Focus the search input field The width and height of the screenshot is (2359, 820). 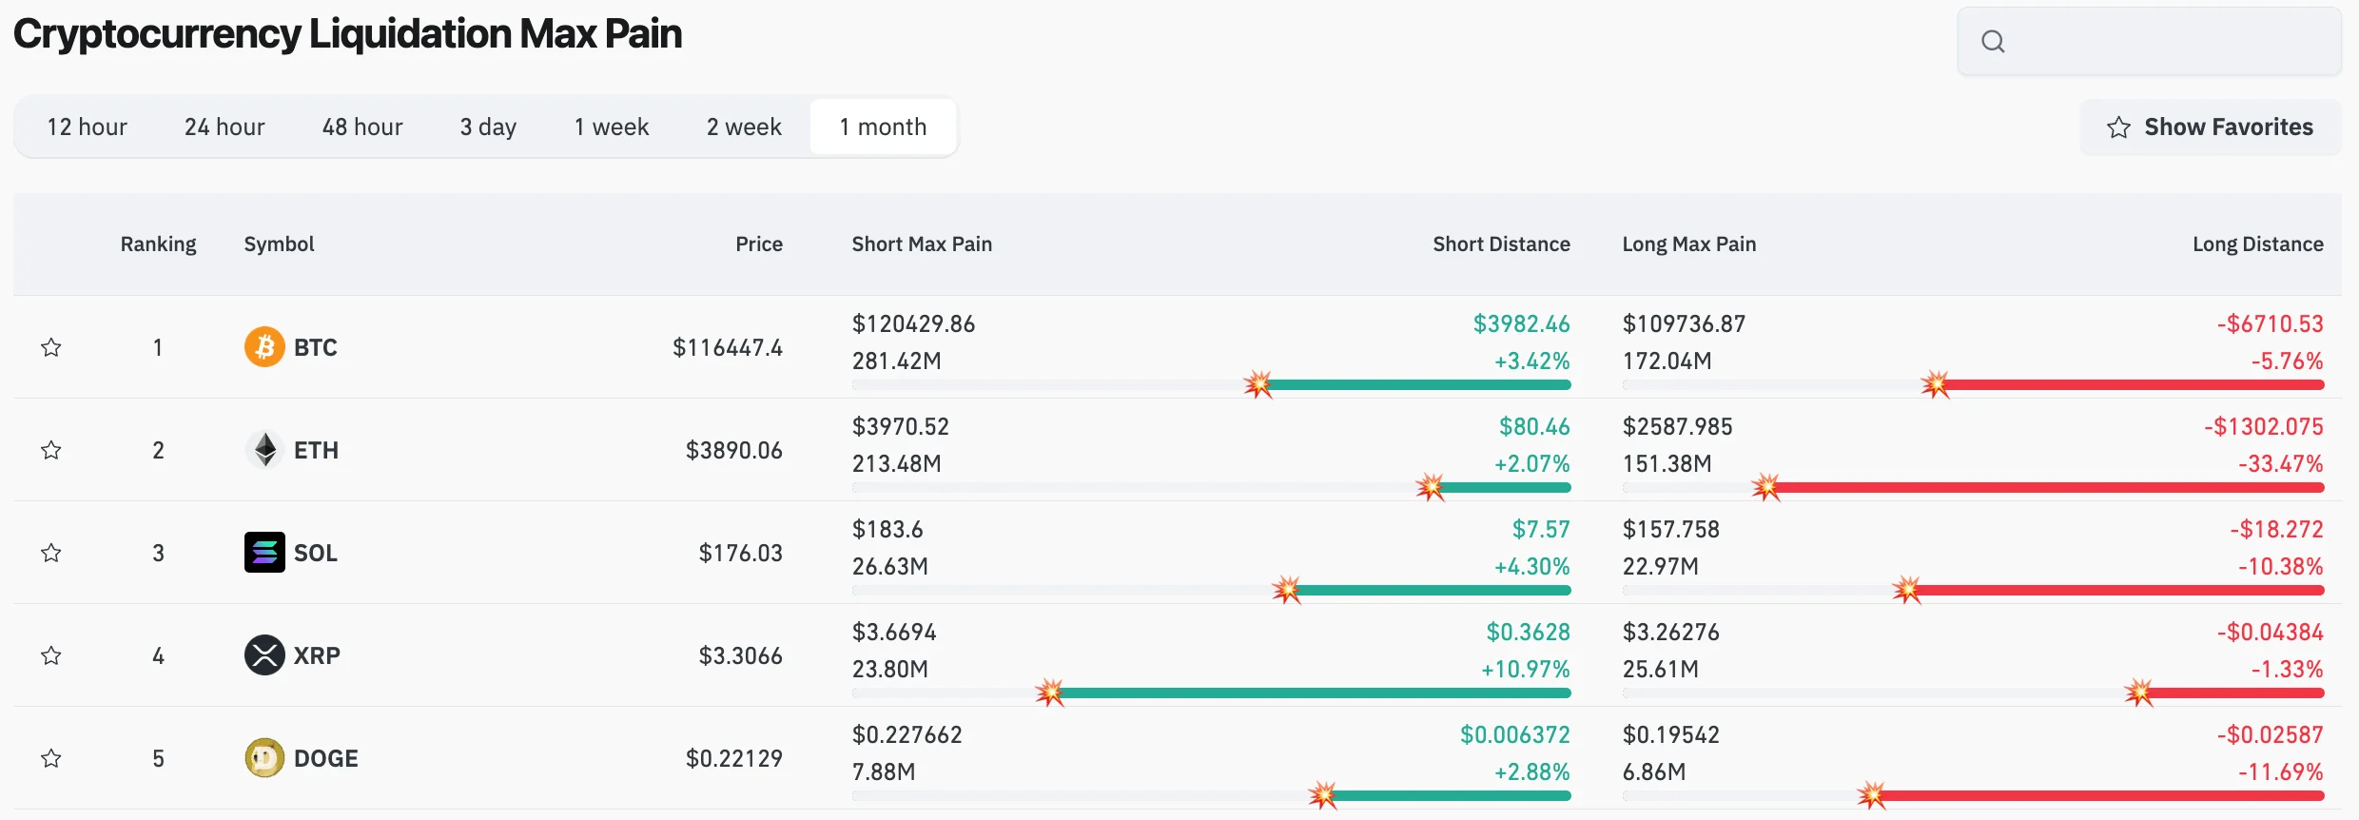2169,41
